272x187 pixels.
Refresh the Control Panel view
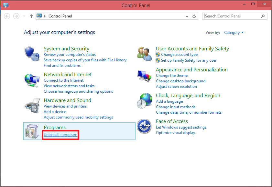point(194,16)
